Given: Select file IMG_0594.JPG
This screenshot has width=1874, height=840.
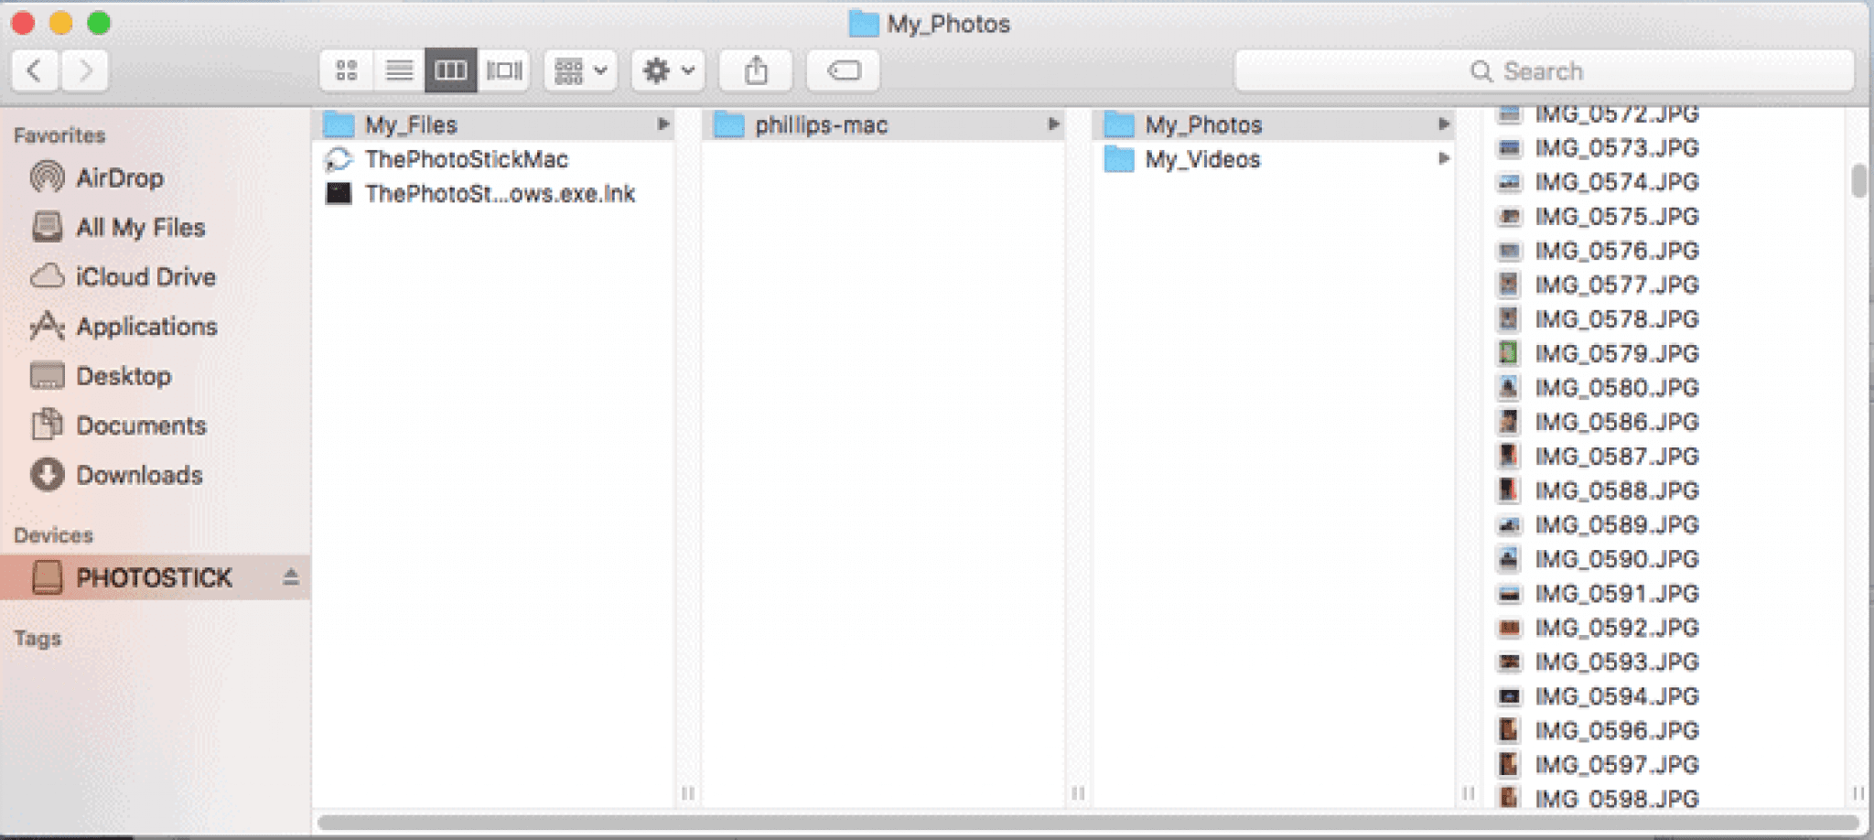Looking at the screenshot, I should tap(1616, 696).
